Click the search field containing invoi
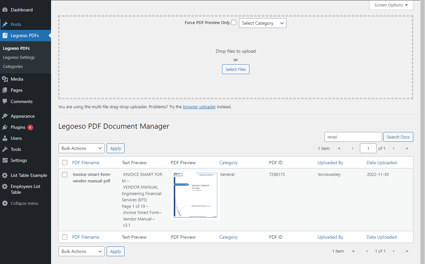This screenshot has height=264, width=425. pyautogui.click(x=353, y=137)
